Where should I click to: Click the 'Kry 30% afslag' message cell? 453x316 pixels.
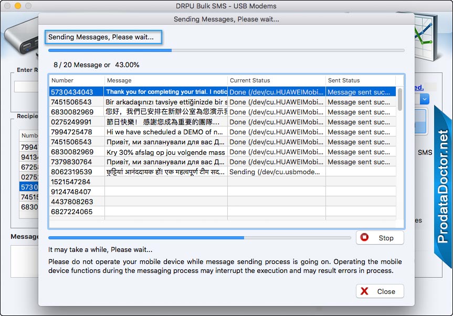[x=165, y=152]
